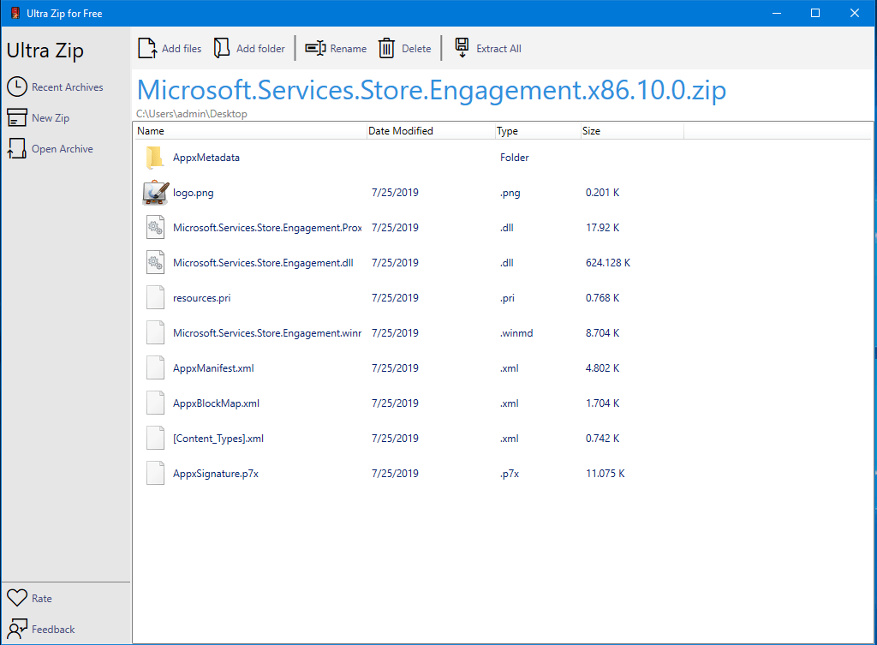The image size is (877, 645).
Task: Click the 11.075 K size value
Action: pyautogui.click(x=606, y=474)
